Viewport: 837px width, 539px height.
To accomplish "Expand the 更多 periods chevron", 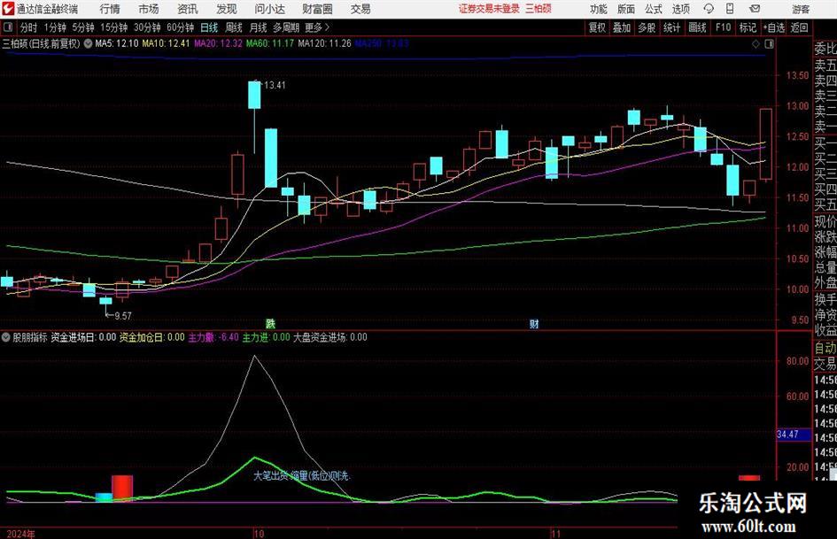I will point(327,27).
